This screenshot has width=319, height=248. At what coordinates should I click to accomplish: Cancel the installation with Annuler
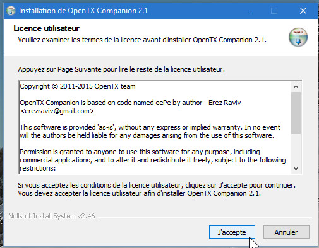click(286, 232)
